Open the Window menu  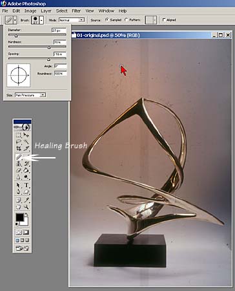click(107, 11)
